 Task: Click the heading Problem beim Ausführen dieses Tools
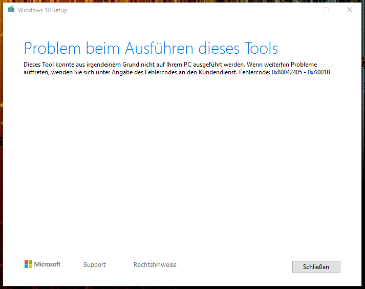click(x=151, y=48)
